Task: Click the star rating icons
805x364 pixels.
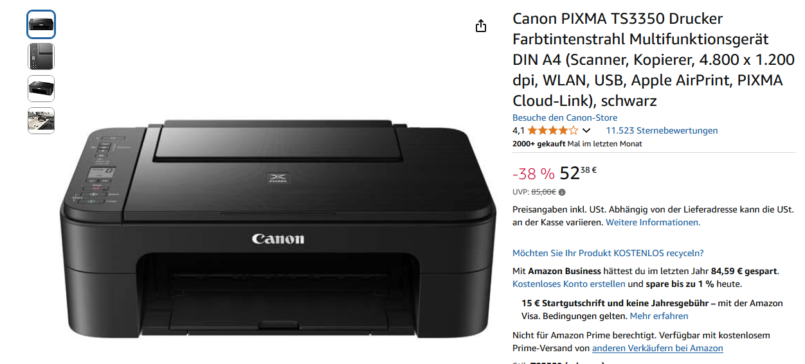Action: click(x=552, y=130)
